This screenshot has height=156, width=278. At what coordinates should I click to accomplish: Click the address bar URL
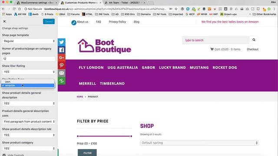point(105,9)
